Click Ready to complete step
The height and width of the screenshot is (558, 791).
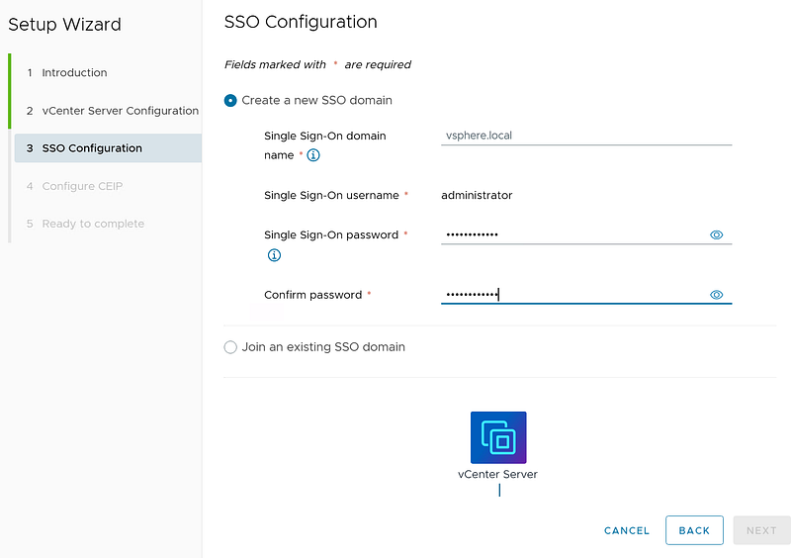pos(93,224)
